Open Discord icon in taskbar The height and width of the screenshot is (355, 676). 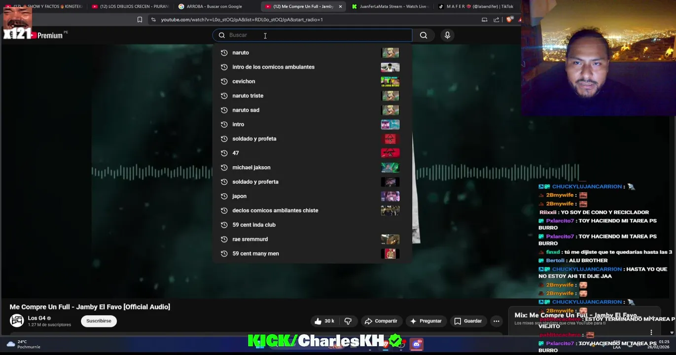click(x=417, y=344)
